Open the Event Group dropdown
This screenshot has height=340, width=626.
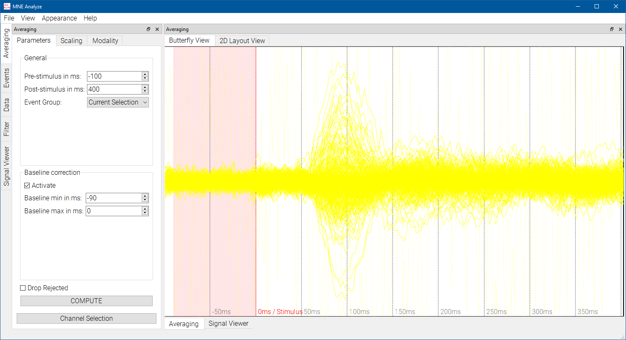(x=118, y=102)
